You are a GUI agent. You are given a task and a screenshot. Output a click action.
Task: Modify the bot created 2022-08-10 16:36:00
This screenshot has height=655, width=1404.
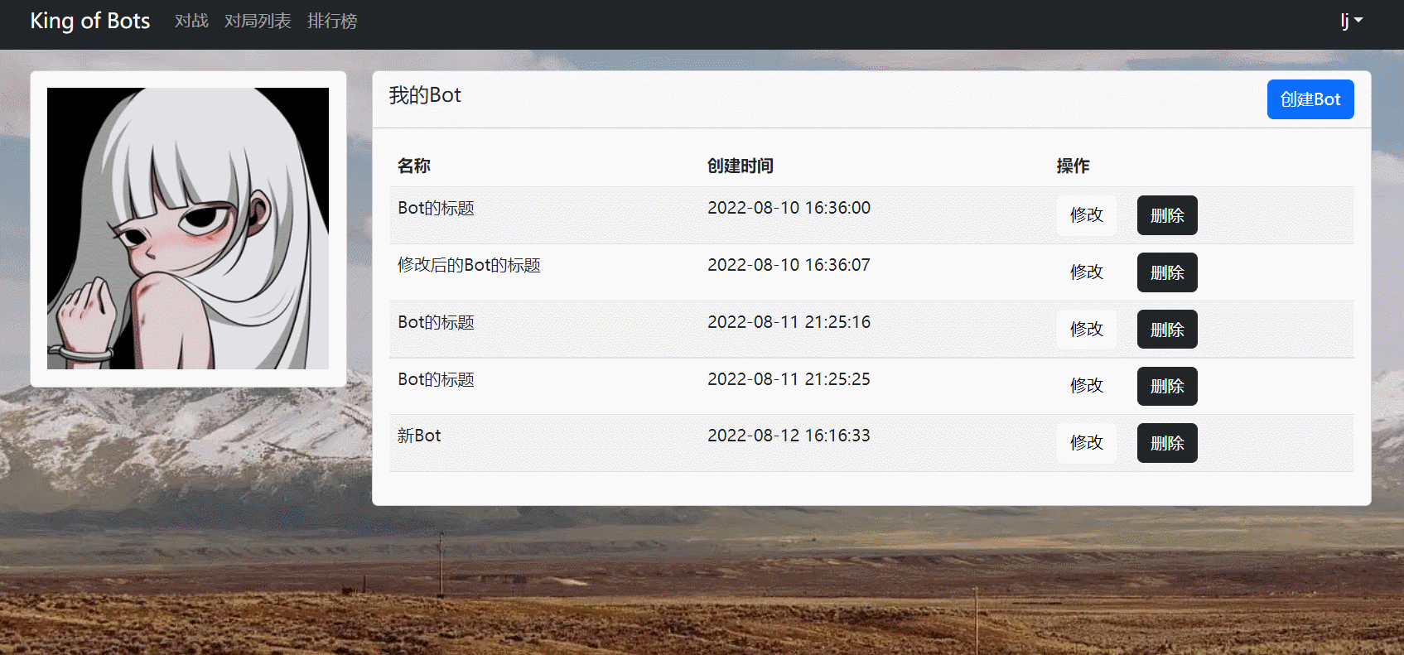click(1087, 215)
